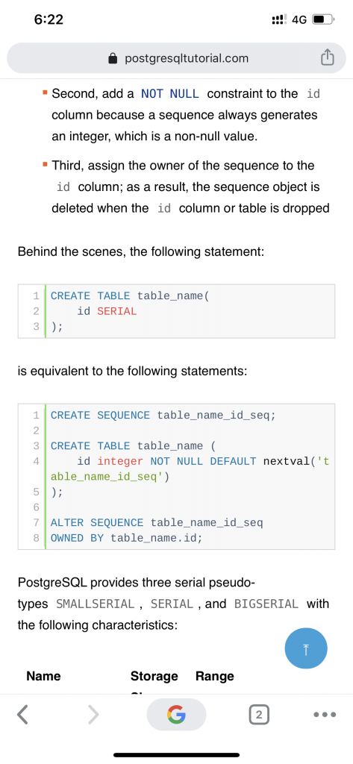Tap the forward chevron in bottom bar

click(x=93, y=715)
